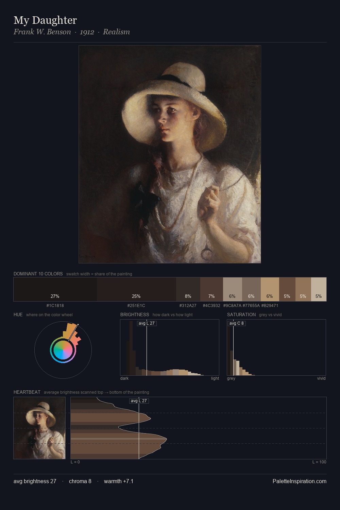Click the title 'My Daughter'

pyautogui.click(x=45, y=20)
